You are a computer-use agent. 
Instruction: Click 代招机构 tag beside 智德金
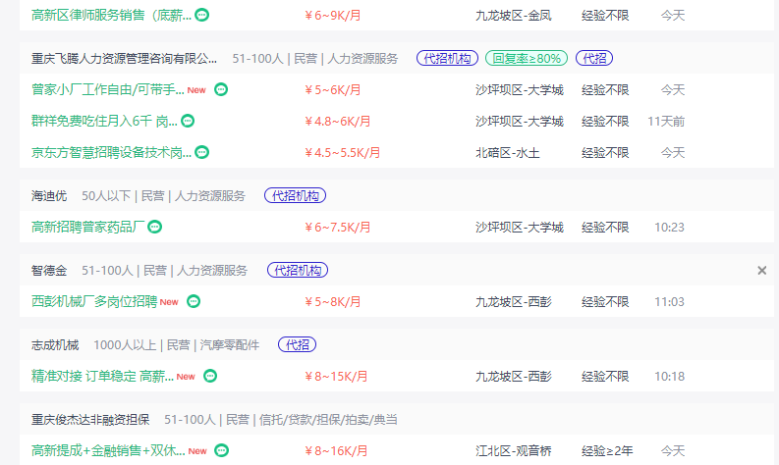pyautogui.click(x=298, y=270)
